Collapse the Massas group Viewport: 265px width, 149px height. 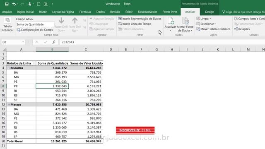9,105
